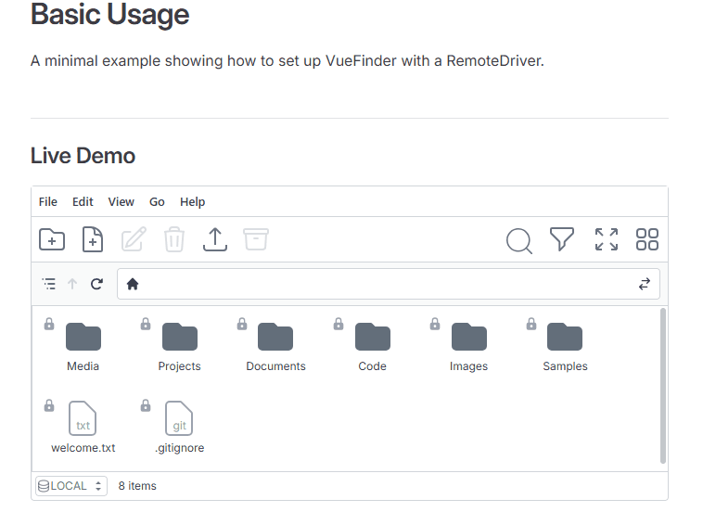
Task: Select the Media folder
Action: tap(83, 337)
